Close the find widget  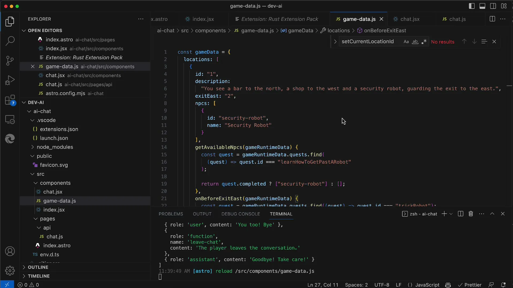pos(494,42)
